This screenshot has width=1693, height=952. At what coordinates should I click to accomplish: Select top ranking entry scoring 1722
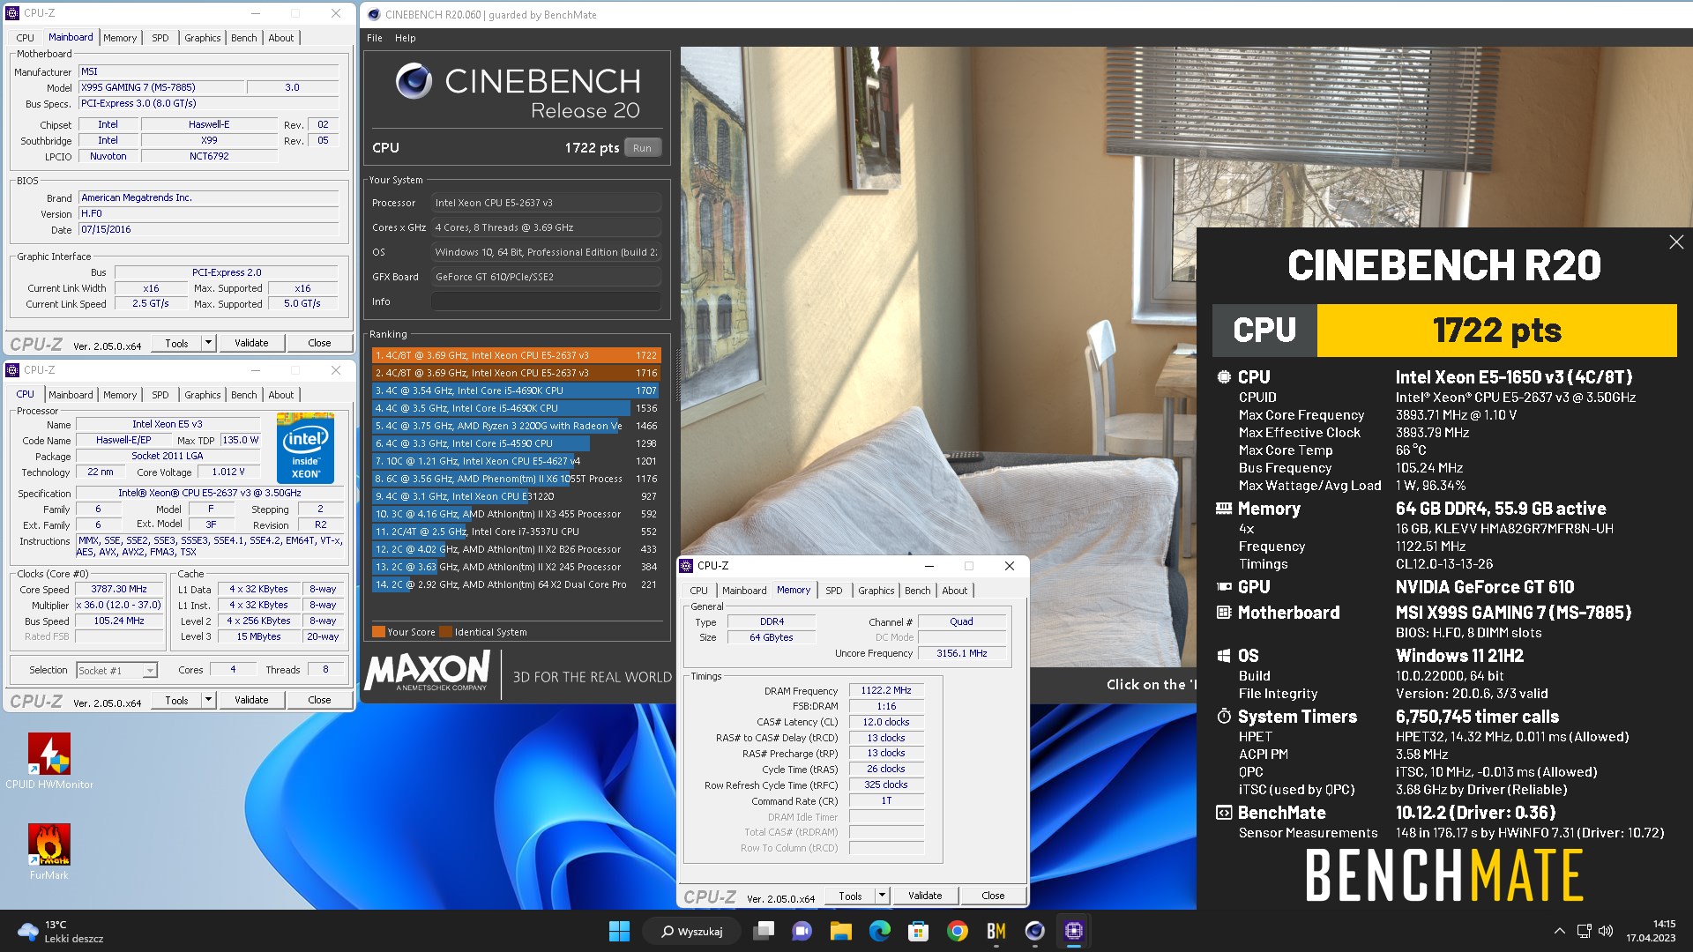click(x=516, y=355)
